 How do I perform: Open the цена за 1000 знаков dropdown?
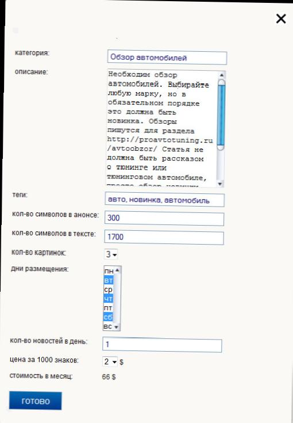pyautogui.click(x=110, y=361)
